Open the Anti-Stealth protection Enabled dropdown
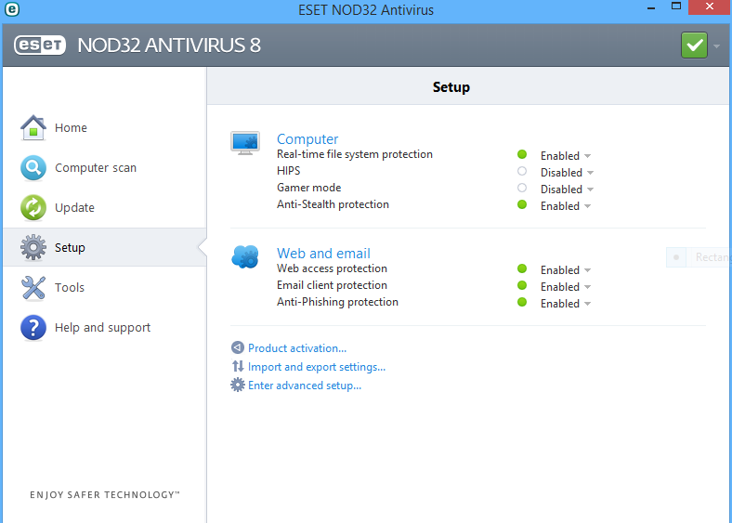 click(566, 206)
